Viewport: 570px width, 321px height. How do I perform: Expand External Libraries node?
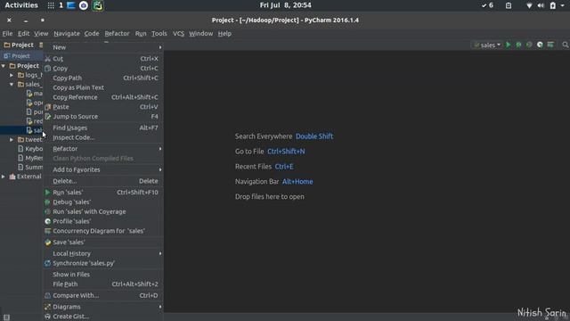[x=4, y=177]
